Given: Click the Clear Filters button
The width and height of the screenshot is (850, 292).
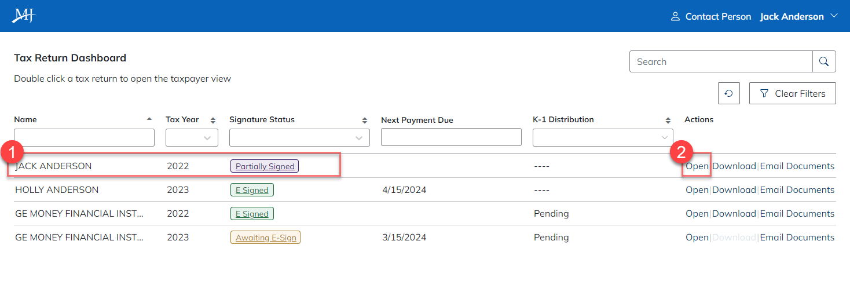Looking at the screenshot, I should [x=792, y=93].
